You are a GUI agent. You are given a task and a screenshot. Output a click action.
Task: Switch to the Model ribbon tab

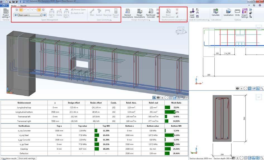14,6
